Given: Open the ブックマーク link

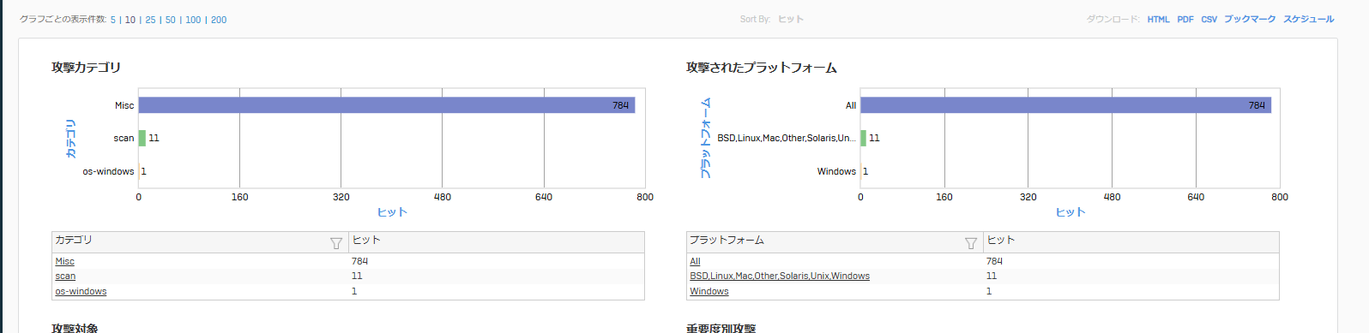Looking at the screenshot, I should 1250,19.
